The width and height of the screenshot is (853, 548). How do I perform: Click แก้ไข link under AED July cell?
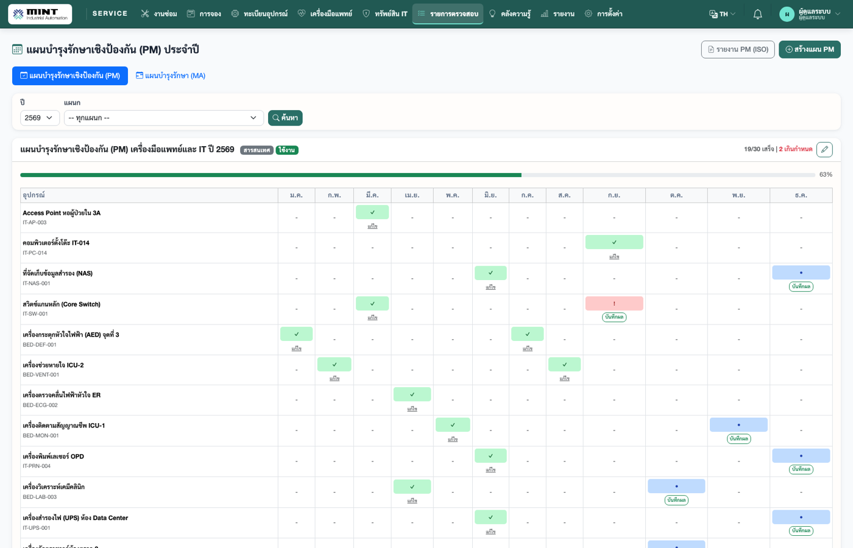pyautogui.click(x=528, y=349)
